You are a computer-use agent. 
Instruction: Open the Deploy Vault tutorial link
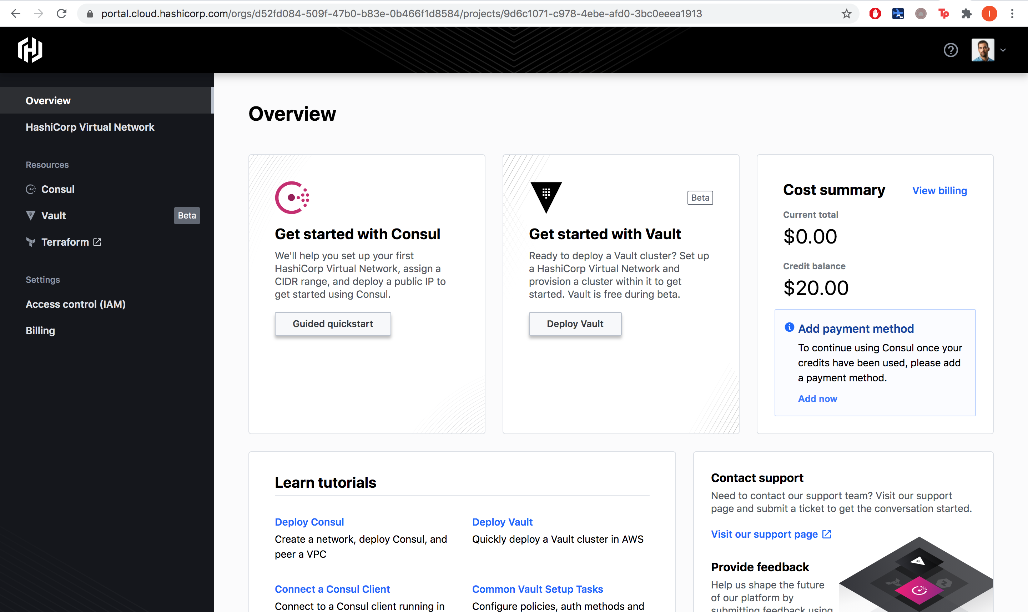pyautogui.click(x=502, y=522)
